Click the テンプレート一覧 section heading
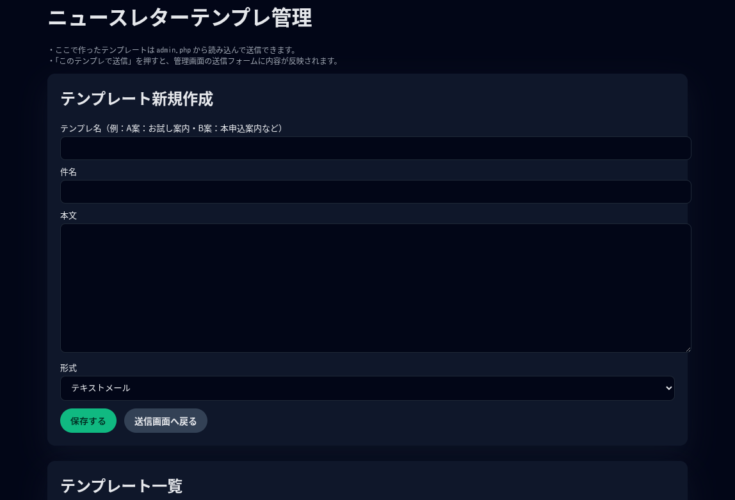The width and height of the screenshot is (735, 500). [x=121, y=486]
